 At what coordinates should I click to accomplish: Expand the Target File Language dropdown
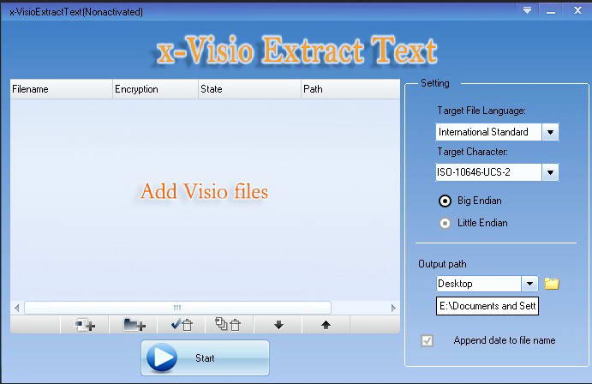(x=551, y=132)
